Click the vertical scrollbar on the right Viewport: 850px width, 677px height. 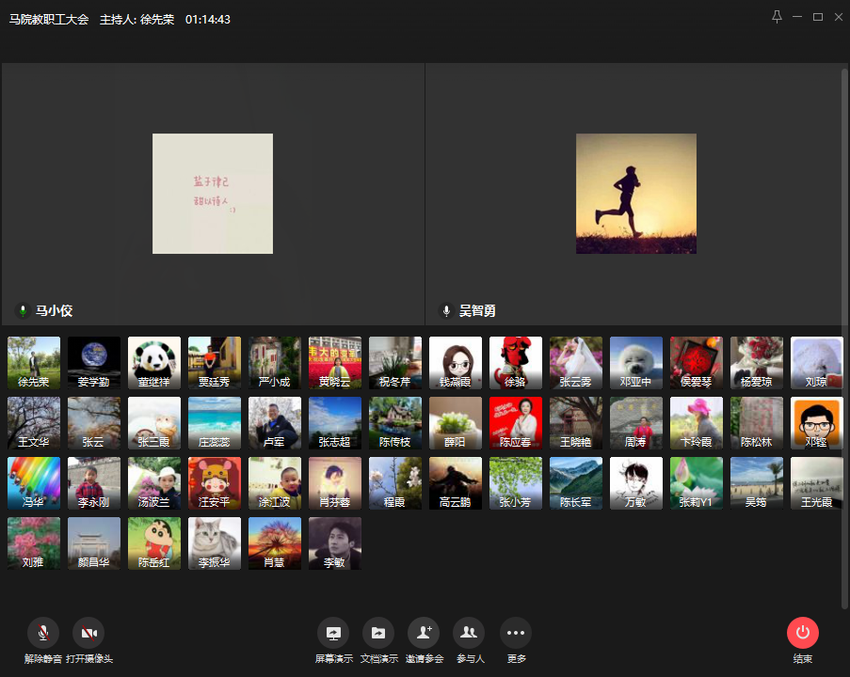tap(843, 338)
